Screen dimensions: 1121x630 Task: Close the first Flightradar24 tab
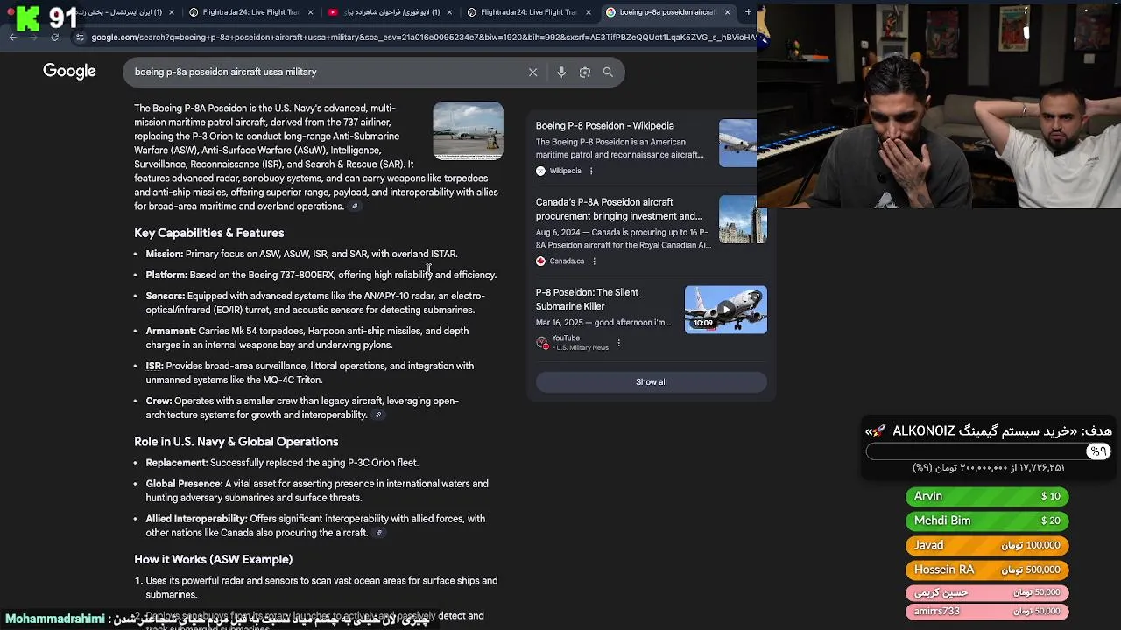[x=310, y=12]
